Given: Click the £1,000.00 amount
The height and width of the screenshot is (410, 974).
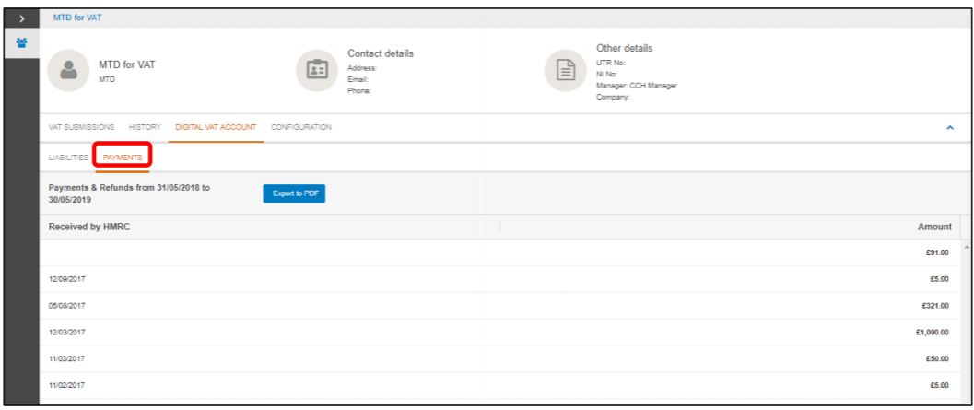Looking at the screenshot, I should (x=933, y=333).
